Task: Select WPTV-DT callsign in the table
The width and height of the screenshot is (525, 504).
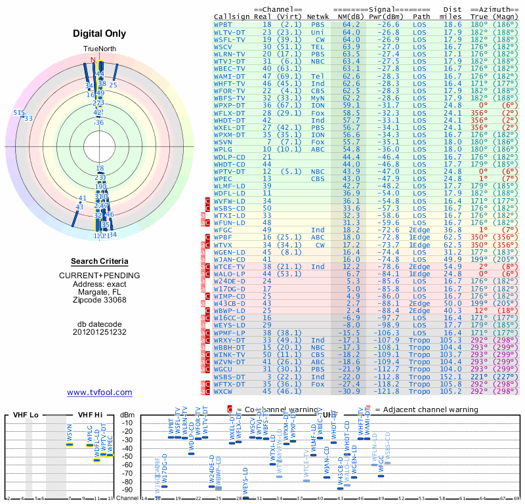Action: [x=229, y=171]
